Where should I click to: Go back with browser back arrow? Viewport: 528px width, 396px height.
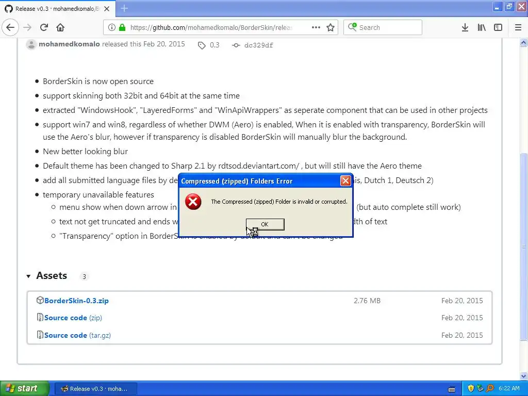coord(10,27)
